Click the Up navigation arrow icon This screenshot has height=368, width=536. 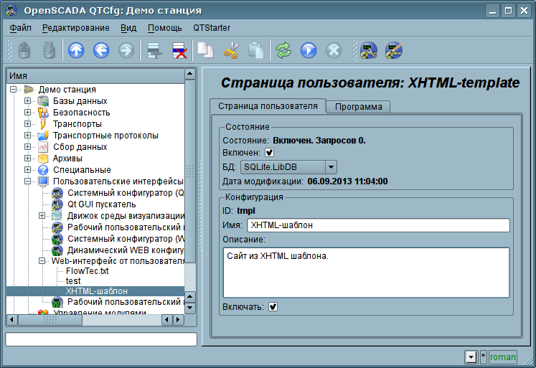pyautogui.click(x=75, y=50)
